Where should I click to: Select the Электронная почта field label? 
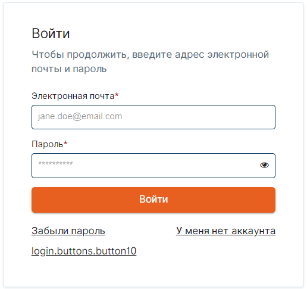73,96
